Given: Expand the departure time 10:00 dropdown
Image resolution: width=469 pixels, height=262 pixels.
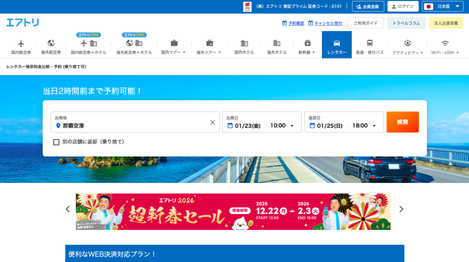Looking at the screenshot, I should click(x=282, y=126).
